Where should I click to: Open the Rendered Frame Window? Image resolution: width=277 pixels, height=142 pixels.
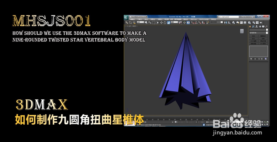257,23
